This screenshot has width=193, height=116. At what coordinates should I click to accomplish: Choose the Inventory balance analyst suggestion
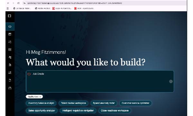[41, 103]
